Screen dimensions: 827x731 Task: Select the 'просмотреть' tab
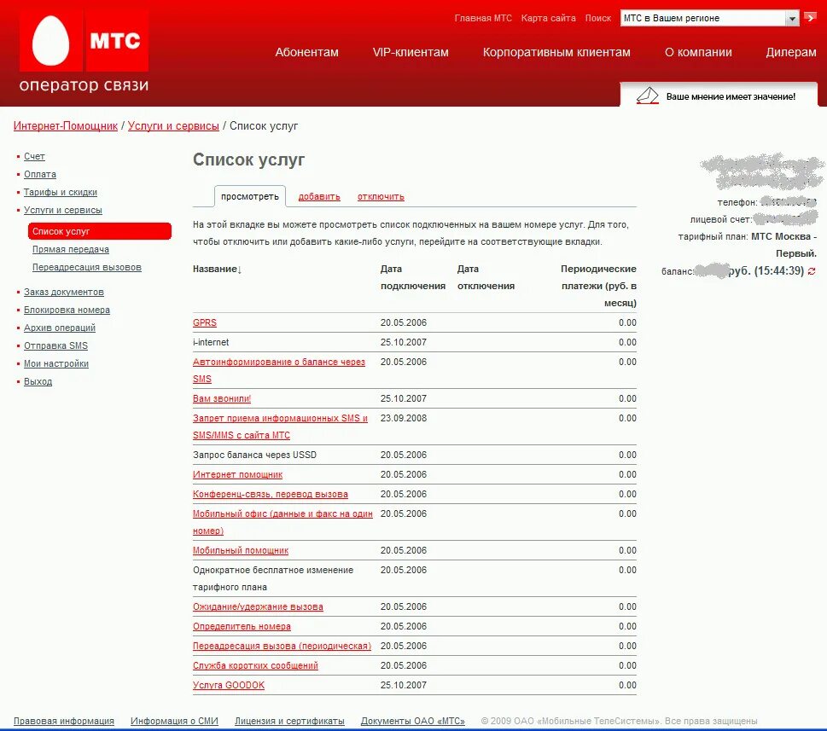pyautogui.click(x=250, y=196)
